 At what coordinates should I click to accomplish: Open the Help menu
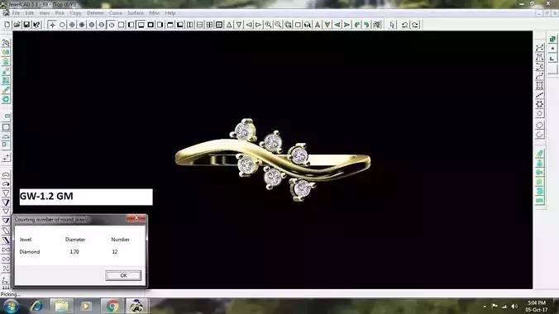[170, 13]
